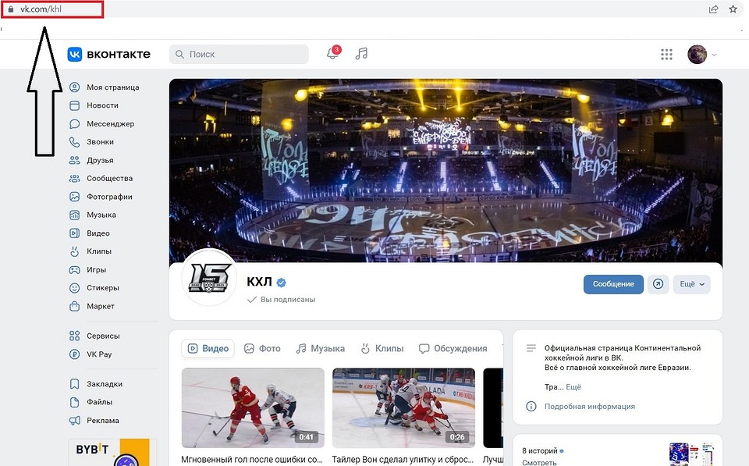The height and width of the screenshot is (466, 749).
Task: Open video titled Тайлер Вон сделал улитку
Action: [x=403, y=459]
